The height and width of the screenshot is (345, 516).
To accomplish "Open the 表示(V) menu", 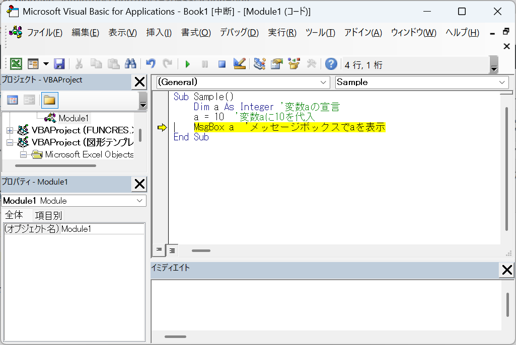I will click(x=122, y=33).
